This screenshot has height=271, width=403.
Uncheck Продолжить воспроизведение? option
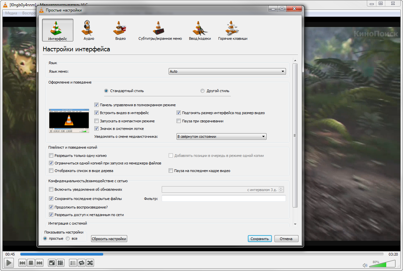click(51, 207)
